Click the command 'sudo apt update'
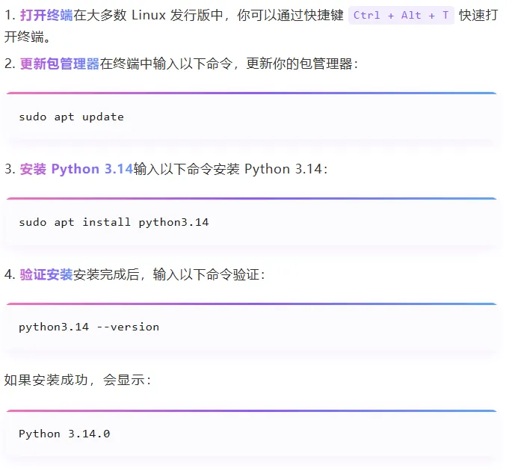Image resolution: width=512 pixels, height=474 pixels. 72,117
